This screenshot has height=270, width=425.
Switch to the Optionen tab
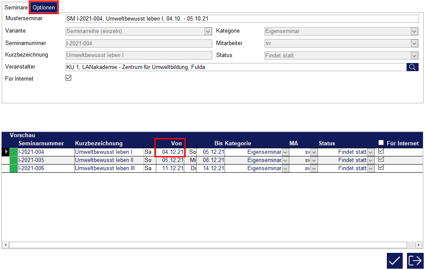coord(44,8)
